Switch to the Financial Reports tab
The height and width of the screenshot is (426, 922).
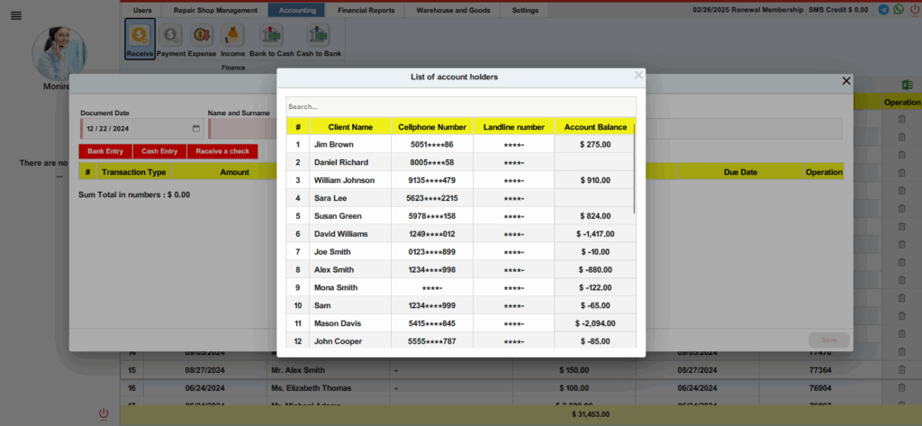pyautogui.click(x=366, y=10)
